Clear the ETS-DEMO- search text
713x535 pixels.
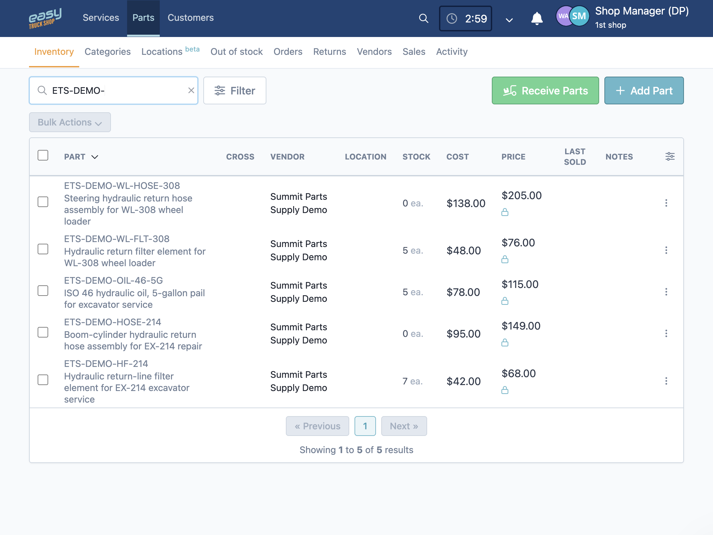[191, 90]
